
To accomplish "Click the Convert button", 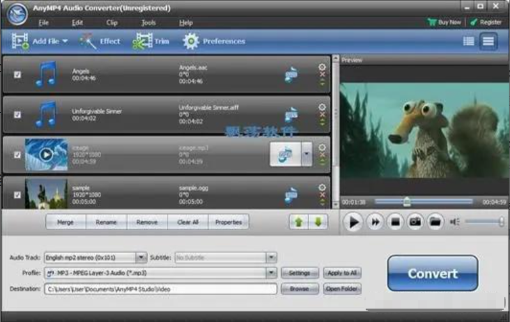I will click(433, 273).
